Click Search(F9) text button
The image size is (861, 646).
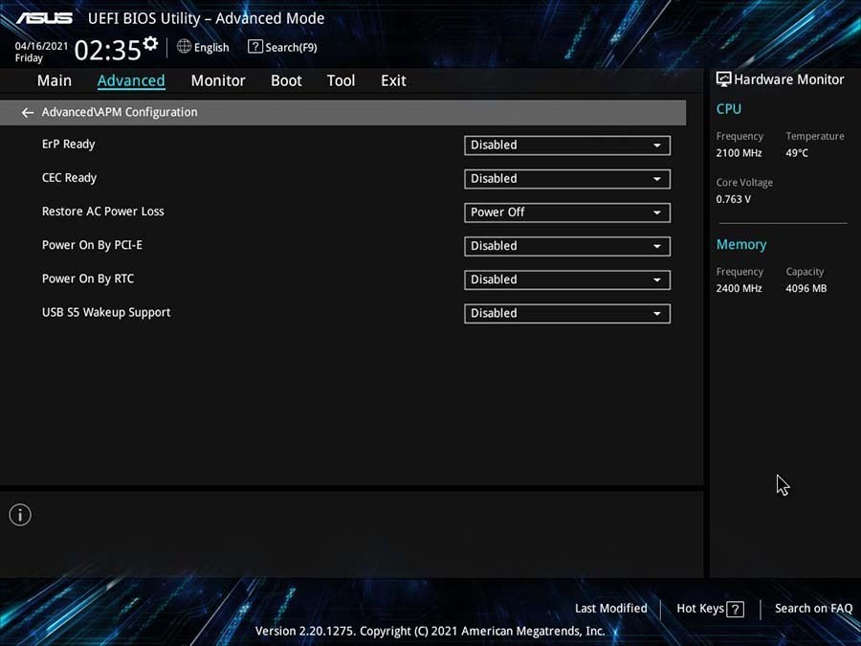pos(291,47)
